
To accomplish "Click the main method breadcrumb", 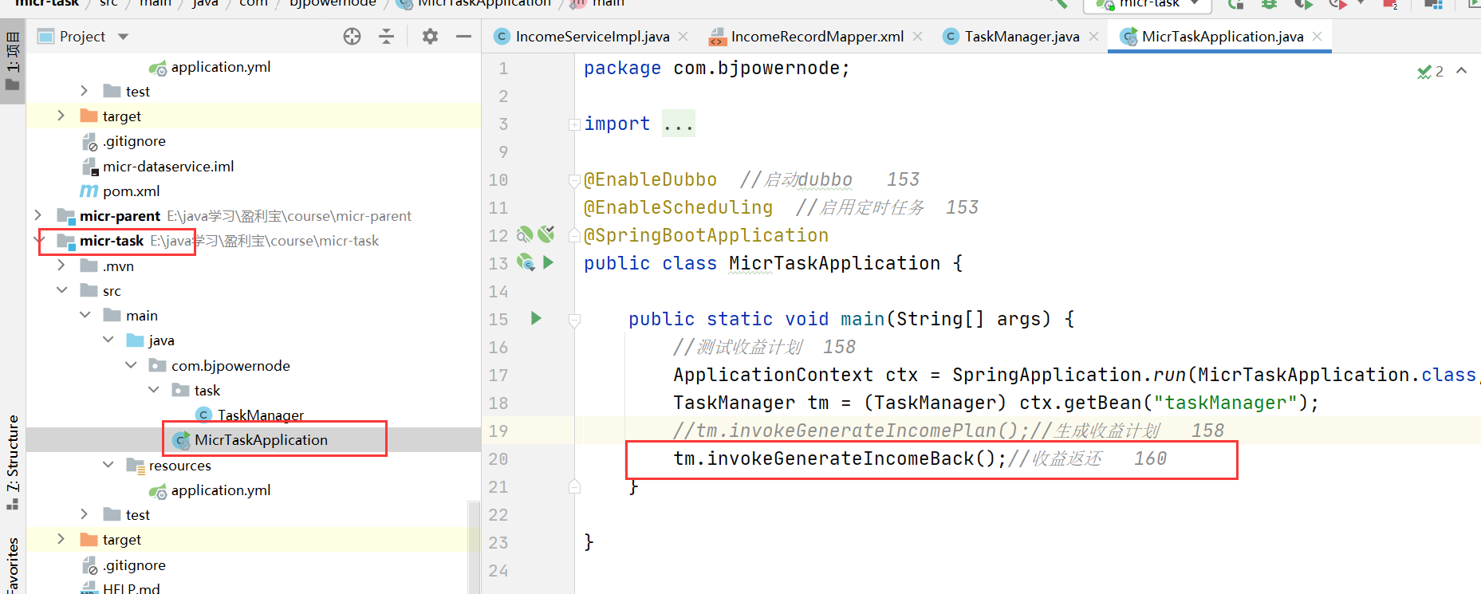I will (597, 4).
